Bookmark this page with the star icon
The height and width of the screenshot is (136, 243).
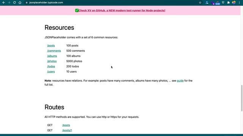pyautogui.click(x=200, y=3)
